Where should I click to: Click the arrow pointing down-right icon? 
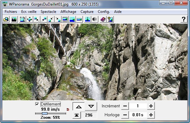coord(58,19)
